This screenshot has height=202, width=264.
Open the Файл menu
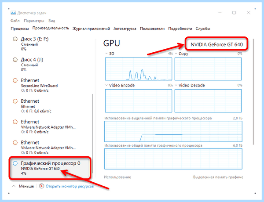click(15, 21)
